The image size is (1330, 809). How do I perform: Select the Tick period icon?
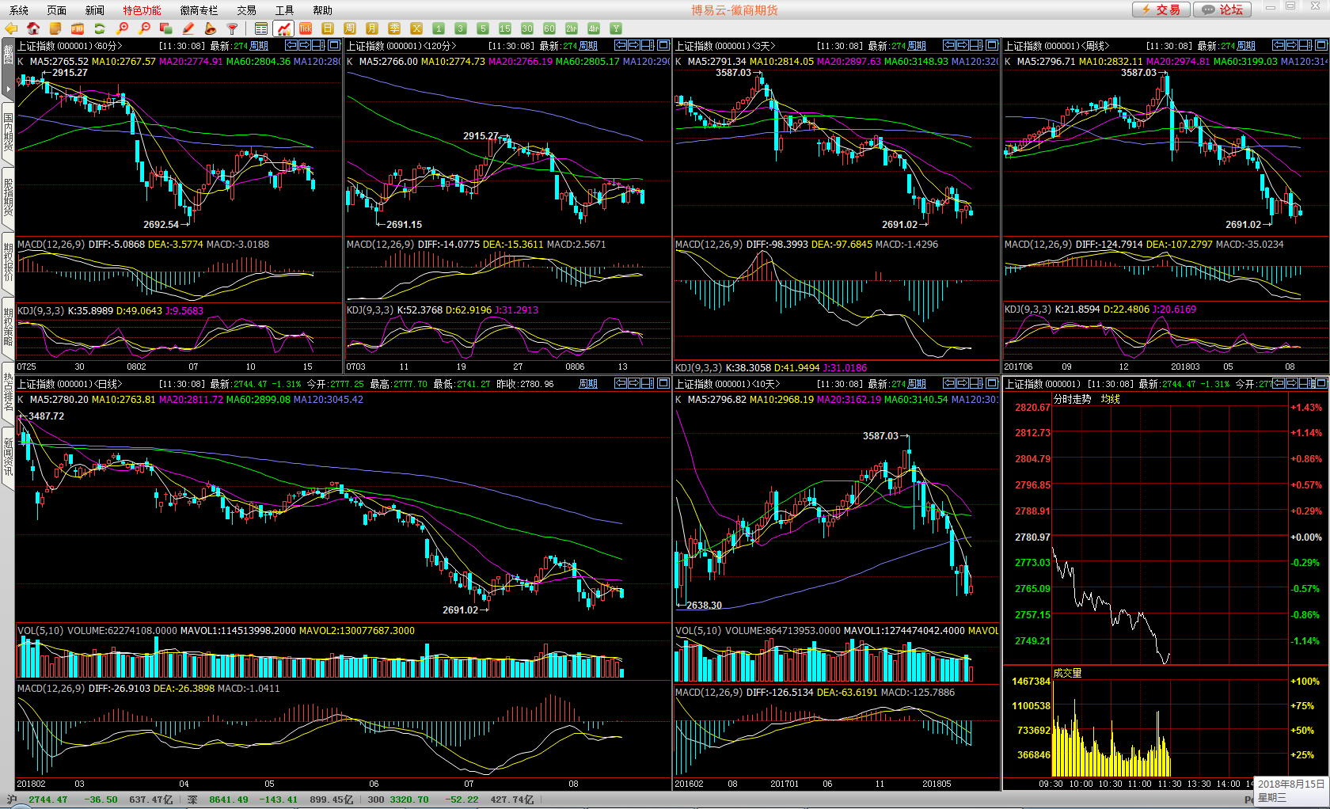[306, 28]
